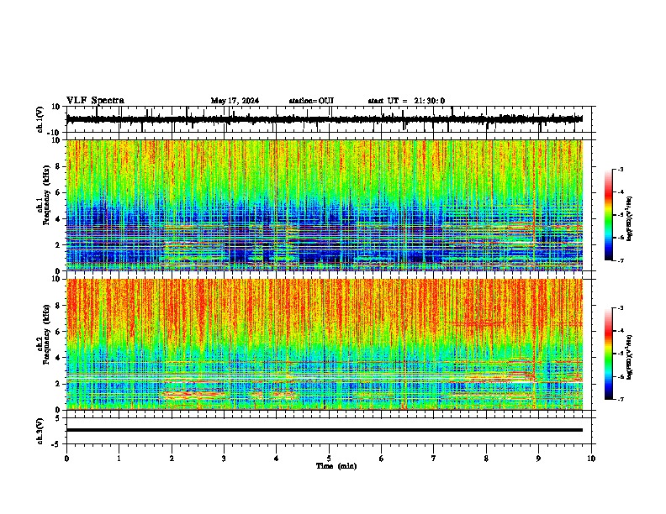
Task: Click time axis tick label "3"
Action: point(224,459)
